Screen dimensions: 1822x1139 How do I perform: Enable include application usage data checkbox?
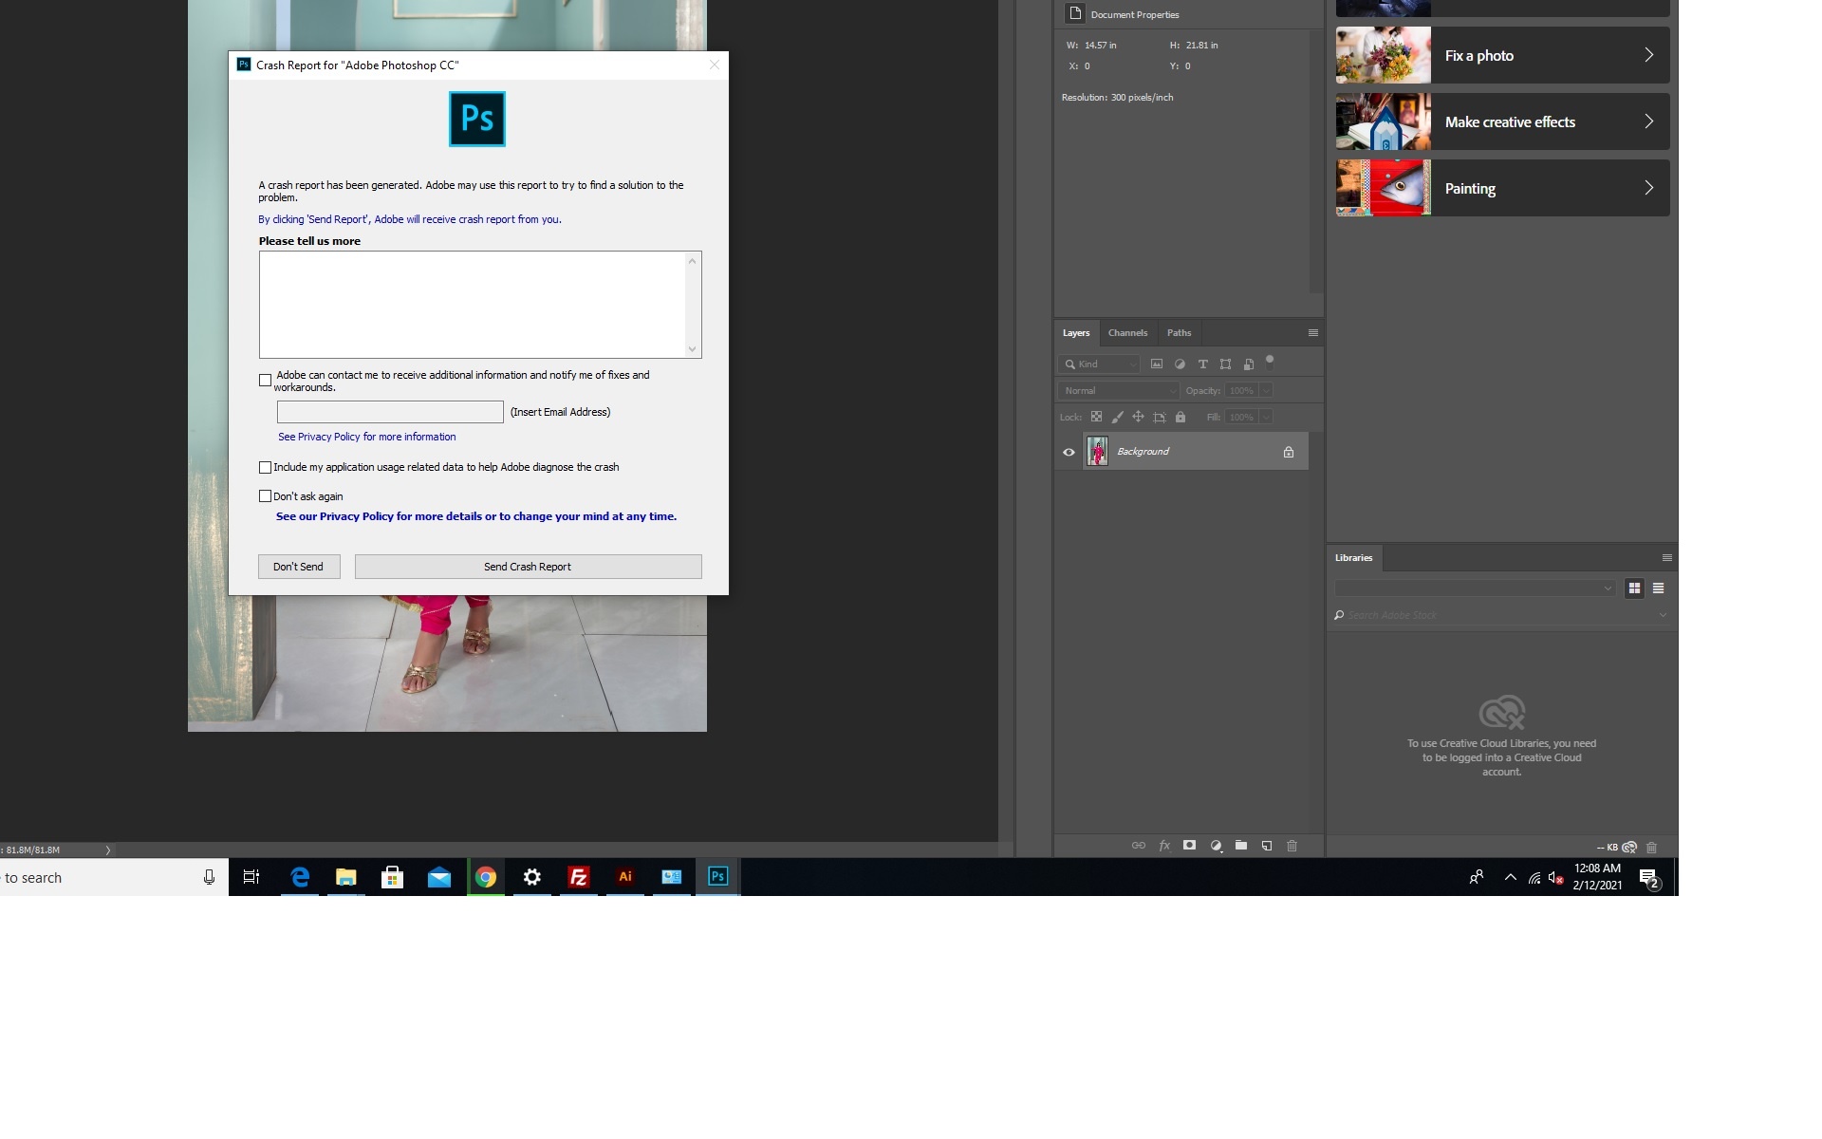tap(266, 468)
